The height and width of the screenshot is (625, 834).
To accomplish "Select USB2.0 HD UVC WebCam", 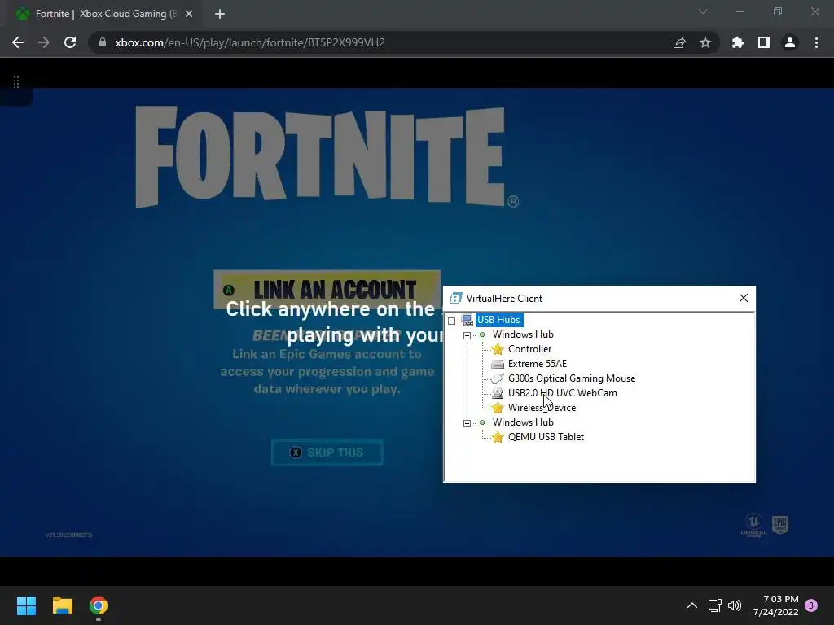I will point(562,393).
